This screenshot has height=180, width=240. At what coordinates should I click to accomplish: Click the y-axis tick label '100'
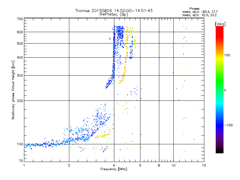pos(20,144)
